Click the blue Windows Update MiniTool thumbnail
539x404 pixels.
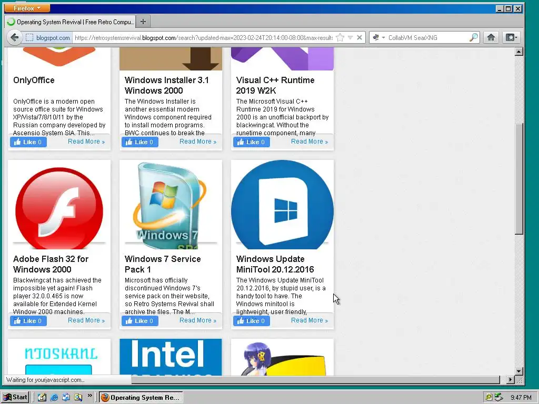pyautogui.click(x=282, y=205)
